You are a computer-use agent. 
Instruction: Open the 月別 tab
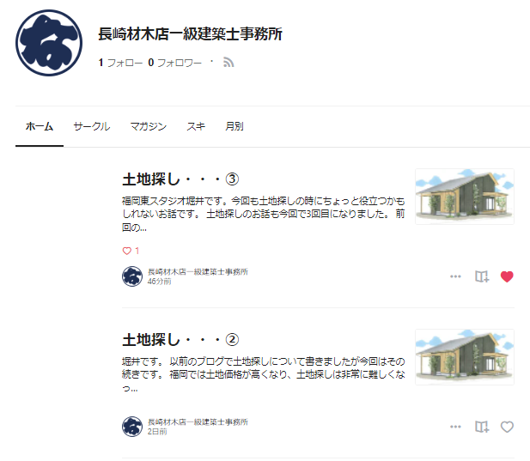(x=235, y=126)
